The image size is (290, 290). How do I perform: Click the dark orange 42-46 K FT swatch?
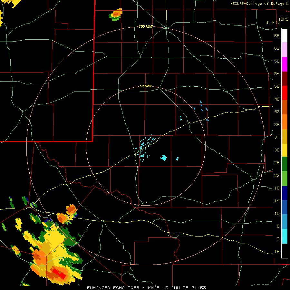click(285, 107)
